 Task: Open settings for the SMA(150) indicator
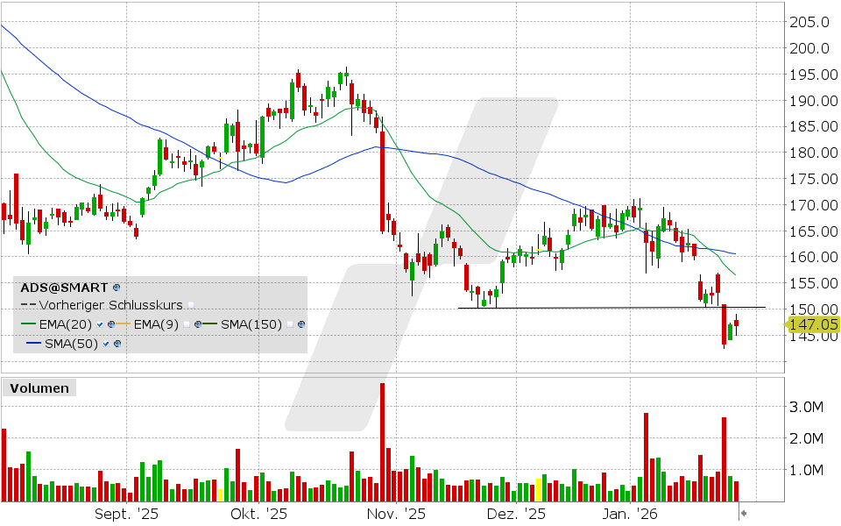301,324
